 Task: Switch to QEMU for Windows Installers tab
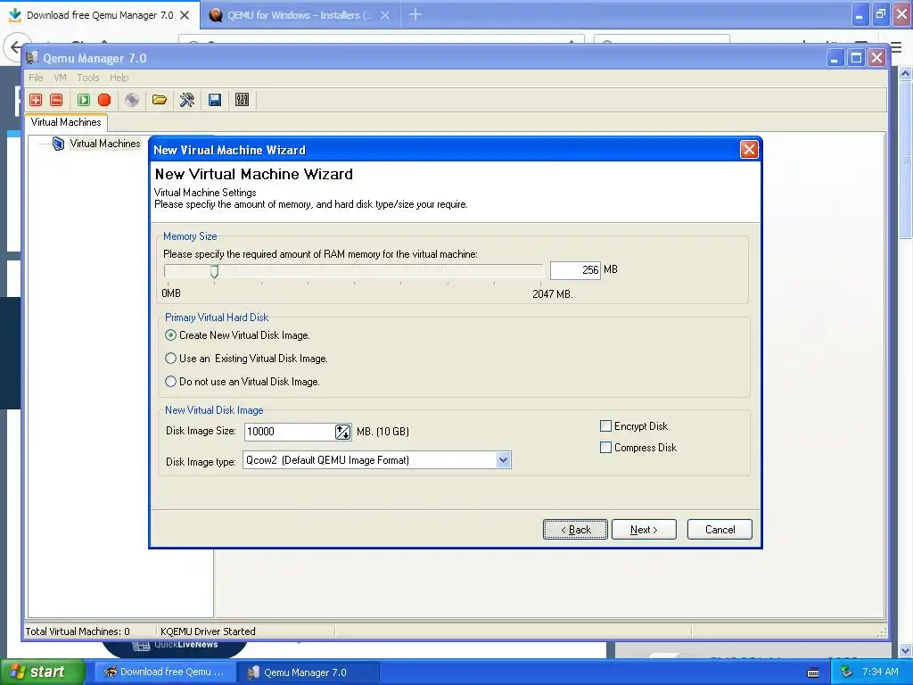pos(300,15)
